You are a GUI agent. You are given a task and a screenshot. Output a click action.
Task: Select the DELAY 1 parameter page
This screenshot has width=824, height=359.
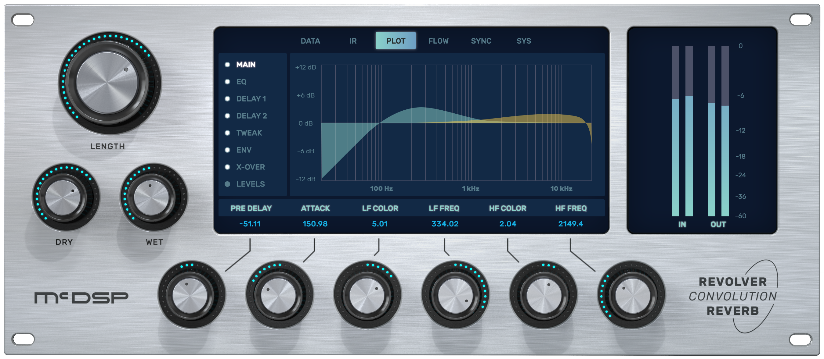251,99
